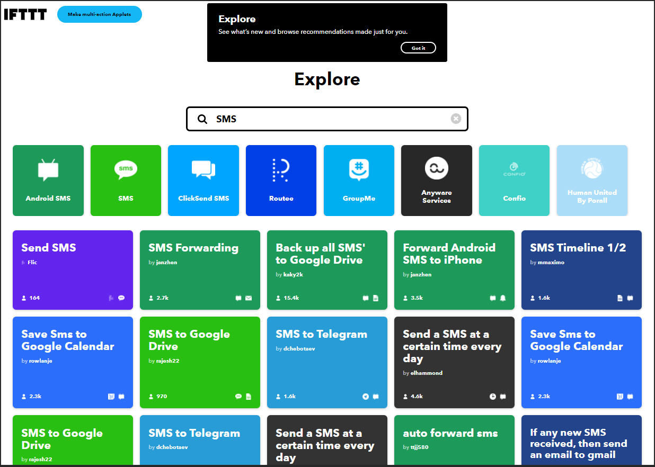The height and width of the screenshot is (467, 655).
Task: Click author mmaximo
Action: click(x=551, y=262)
